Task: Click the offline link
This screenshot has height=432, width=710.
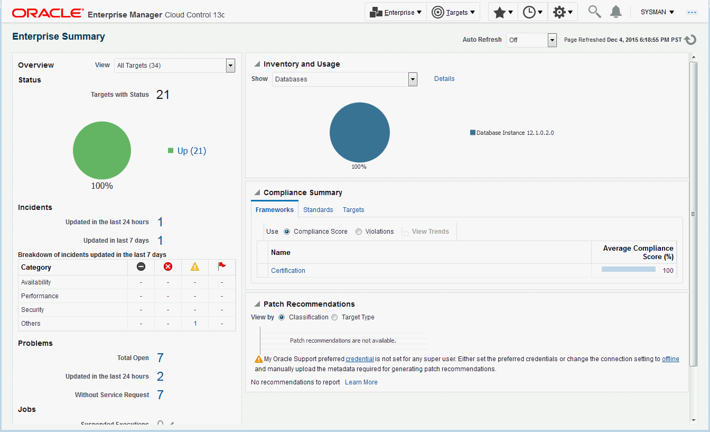Action: tap(670, 359)
